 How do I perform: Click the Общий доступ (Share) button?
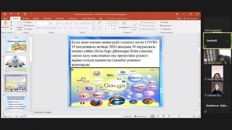tap(192, 18)
